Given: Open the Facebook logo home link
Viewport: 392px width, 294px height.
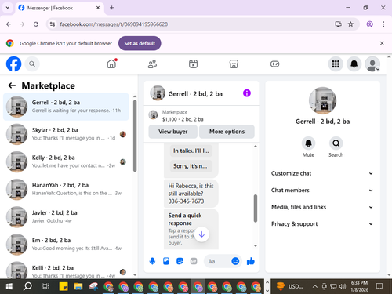Looking at the screenshot, I should 13,64.
